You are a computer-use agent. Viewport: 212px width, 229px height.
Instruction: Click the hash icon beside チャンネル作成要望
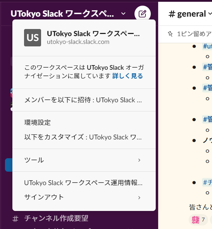(16, 219)
